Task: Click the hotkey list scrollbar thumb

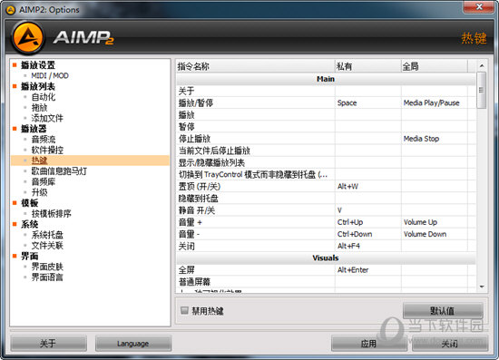Action: click(482, 90)
